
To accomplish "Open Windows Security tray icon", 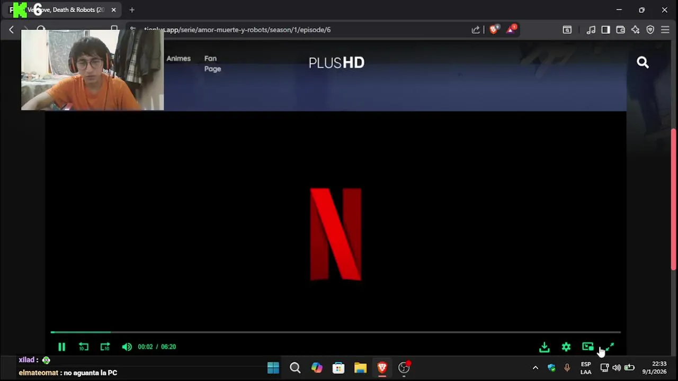I will pos(551,368).
